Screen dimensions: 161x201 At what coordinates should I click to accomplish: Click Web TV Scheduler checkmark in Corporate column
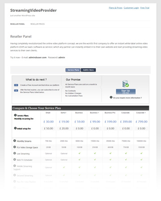126,160
